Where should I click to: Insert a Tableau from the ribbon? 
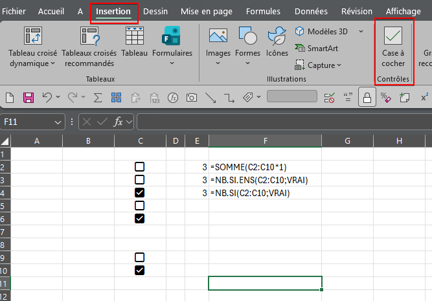pyautogui.click(x=135, y=41)
